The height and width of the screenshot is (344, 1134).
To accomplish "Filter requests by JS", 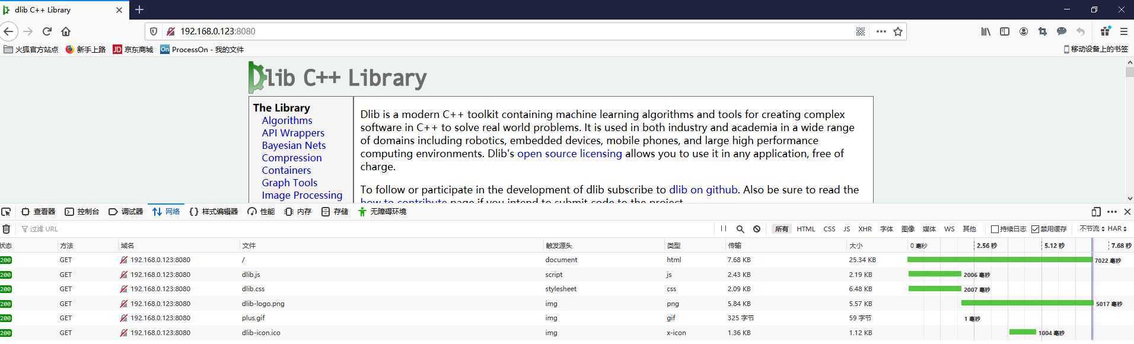I will (x=846, y=229).
